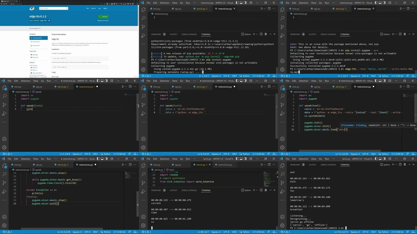Viewport: 417px width, 234px height.
Task: Toggle secondary side bar in Ln 5, Col 9 window
Action: 106,81
